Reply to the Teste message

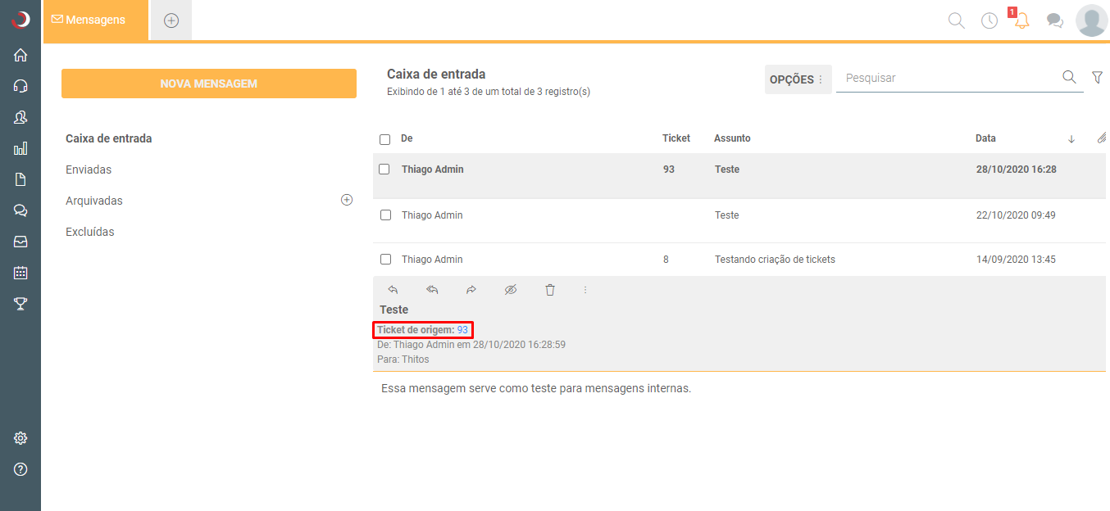(x=393, y=289)
